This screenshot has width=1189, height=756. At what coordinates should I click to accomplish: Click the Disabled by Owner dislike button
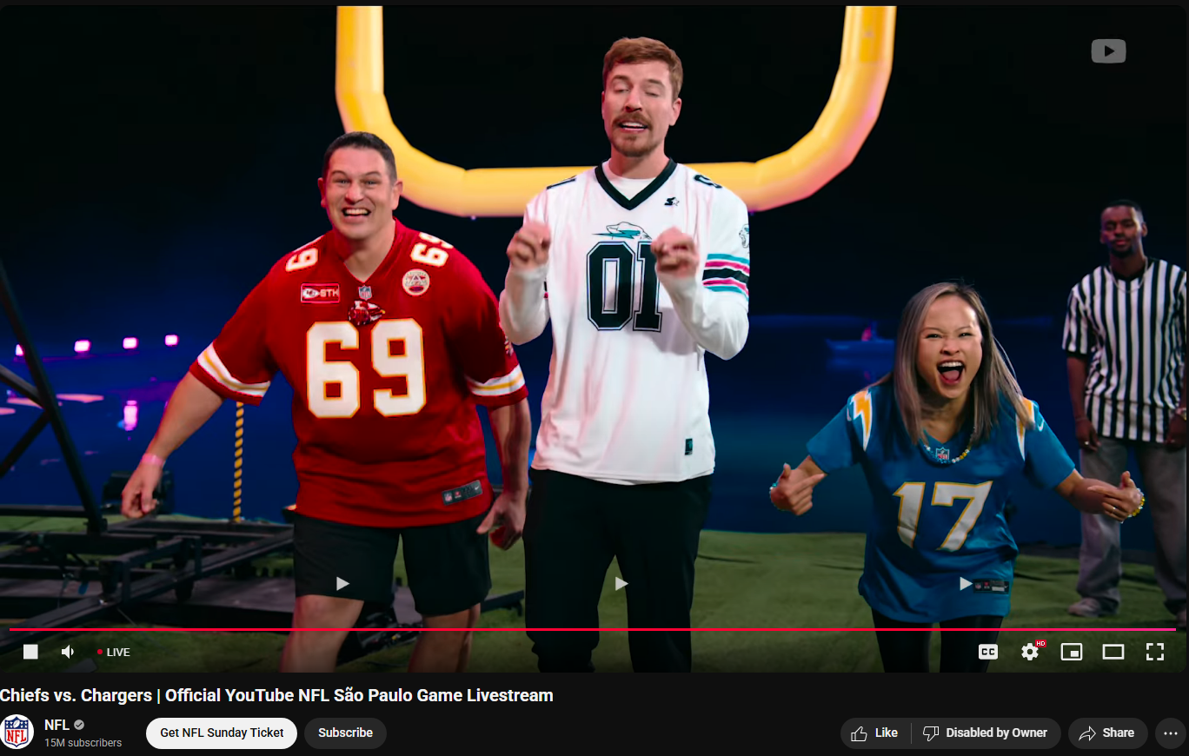pos(986,733)
